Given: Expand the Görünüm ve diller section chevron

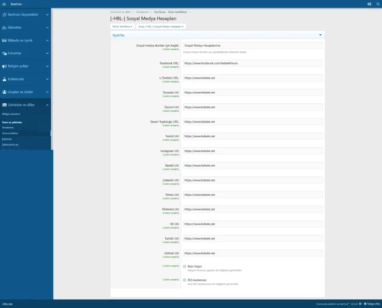Looking at the screenshot, I should click(47, 105).
